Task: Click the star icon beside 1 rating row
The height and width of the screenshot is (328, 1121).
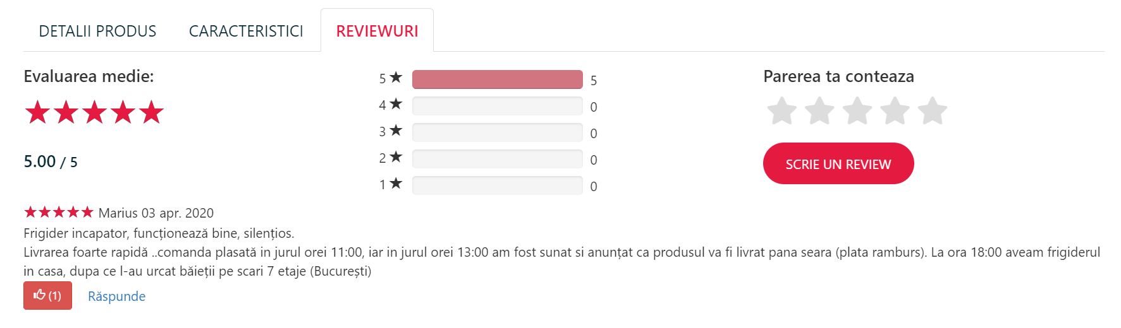Action: click(x=396, y=184)
